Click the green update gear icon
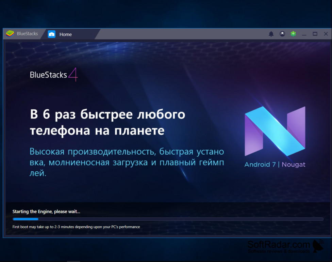 (x=293, y=33)
